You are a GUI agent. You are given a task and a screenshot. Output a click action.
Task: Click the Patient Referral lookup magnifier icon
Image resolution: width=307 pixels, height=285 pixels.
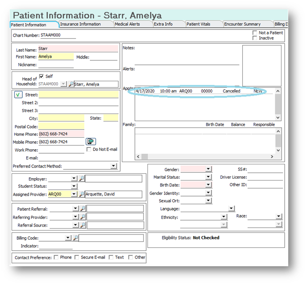click(x=83, y=209)
